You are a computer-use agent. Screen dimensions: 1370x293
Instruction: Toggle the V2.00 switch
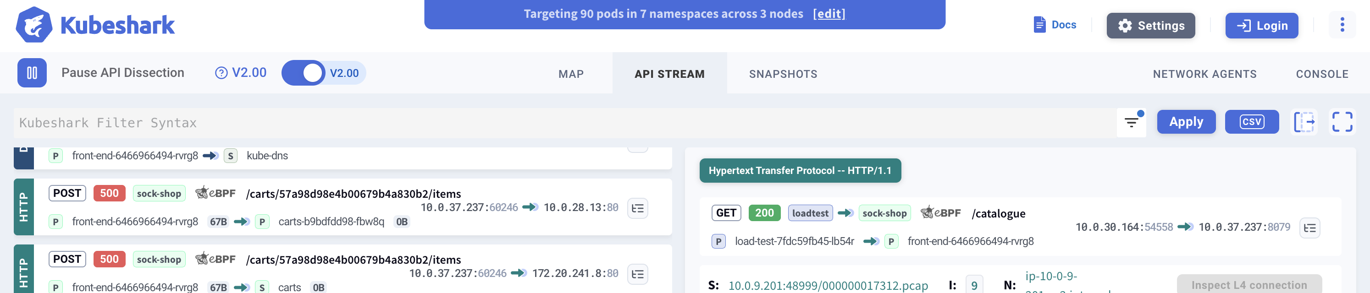click(311, 73)
